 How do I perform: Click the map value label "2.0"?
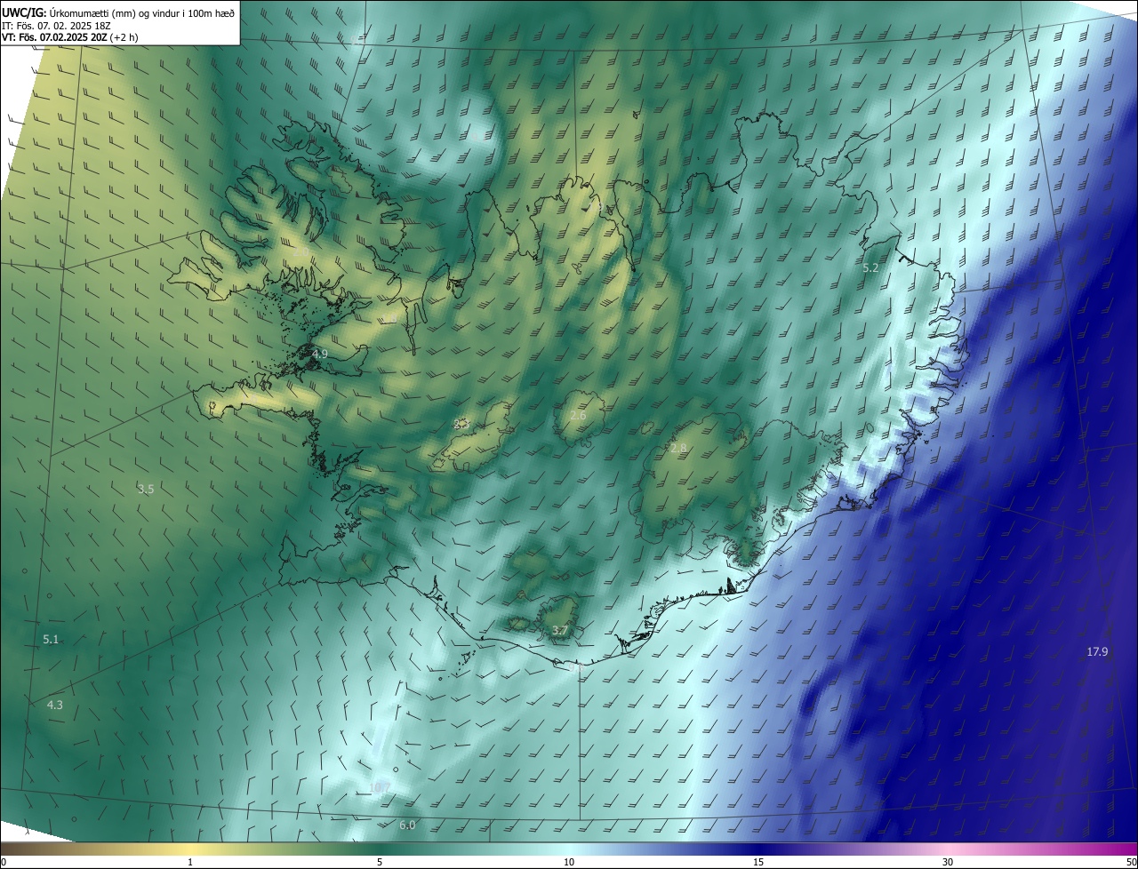click(301, 252)
